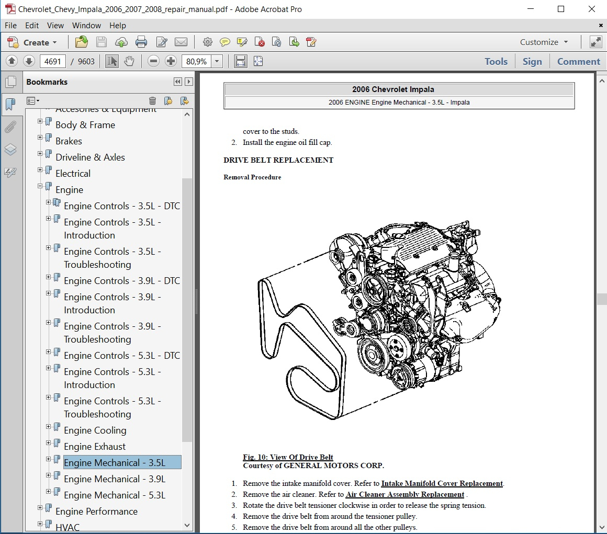Enable the Selection tool
607x534 pixels.
(x=111, y=61)
